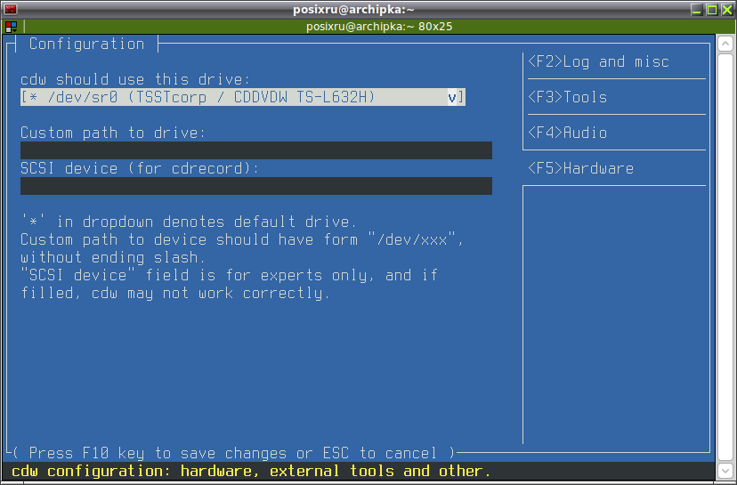This screenshot has height=485, width=737.
Task: Expand the /dev/sr0 drive dropdown
Action: 243,97
